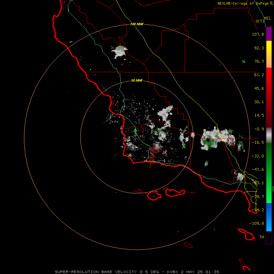Click the 14.5 velocity scale value
Image resolution: width=274 pixels, height=274 pixels.
(x=259, y=115)
